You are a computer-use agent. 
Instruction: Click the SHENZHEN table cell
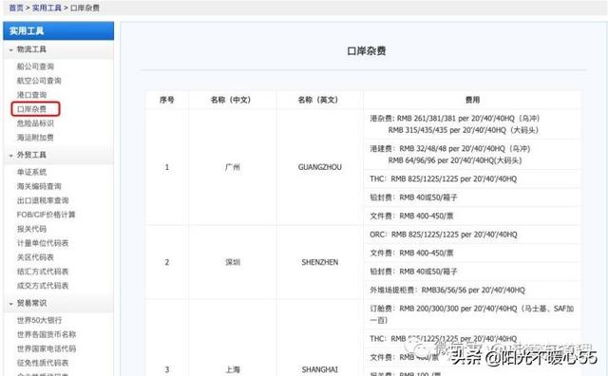(x=320, y=262)
